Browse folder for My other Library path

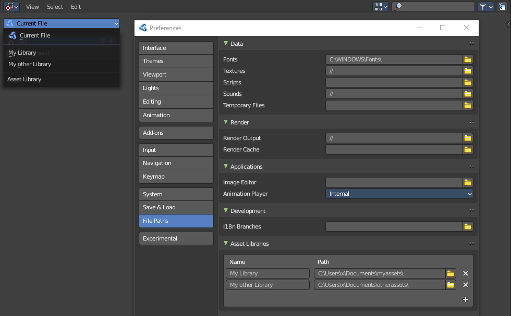point(451,285)
